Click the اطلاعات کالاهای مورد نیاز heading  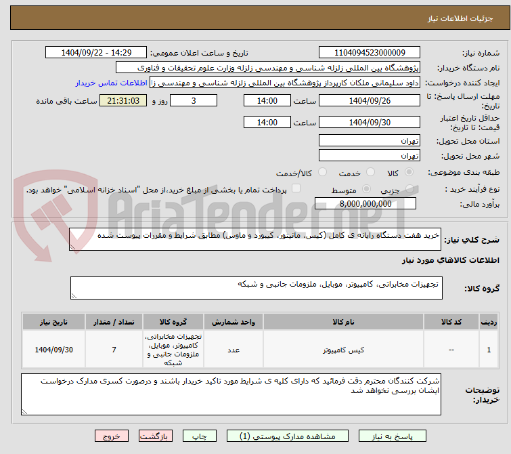[x=450, y=260]
